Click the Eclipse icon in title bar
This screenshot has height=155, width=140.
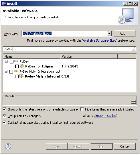tap(4, 4)
